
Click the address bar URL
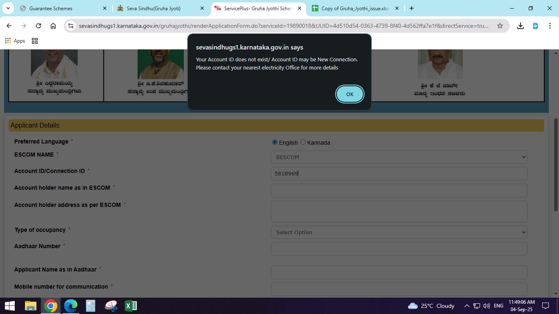(x=284, y=26)
